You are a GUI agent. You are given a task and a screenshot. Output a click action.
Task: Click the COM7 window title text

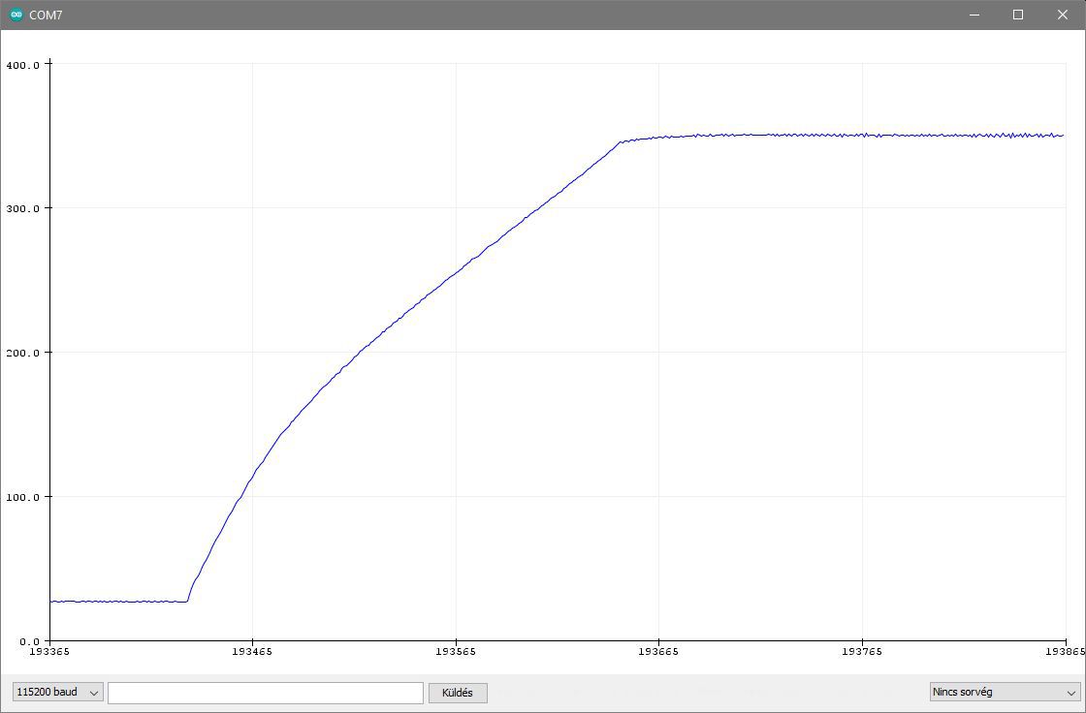(x=46, y=15)
